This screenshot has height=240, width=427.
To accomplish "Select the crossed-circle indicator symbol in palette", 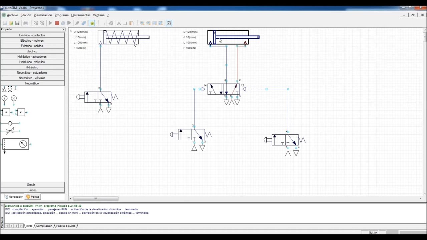I will (14, 99).
